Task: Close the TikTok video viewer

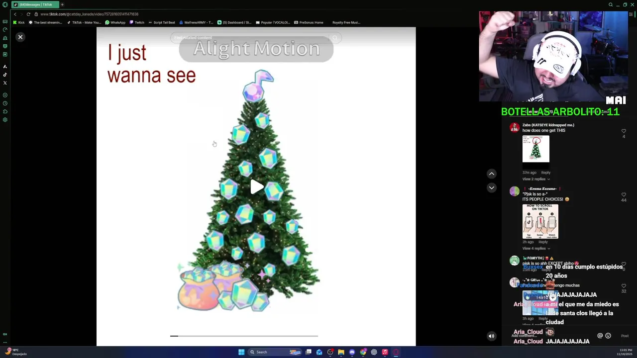Action: tap(20, 37)
